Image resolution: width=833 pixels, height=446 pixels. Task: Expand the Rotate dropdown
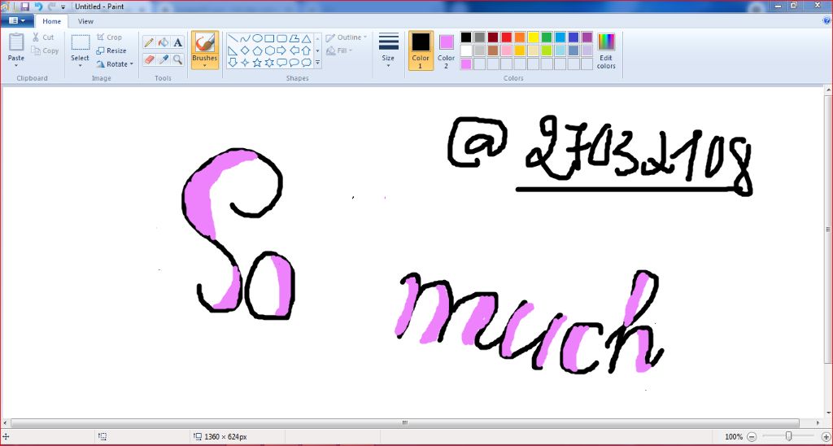131,64
